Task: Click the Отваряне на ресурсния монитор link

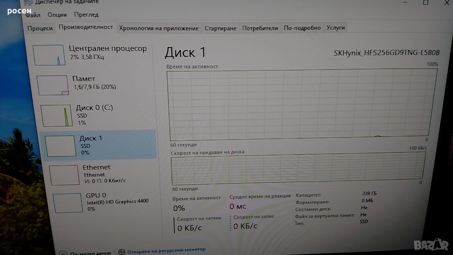Action: point(166,250)
